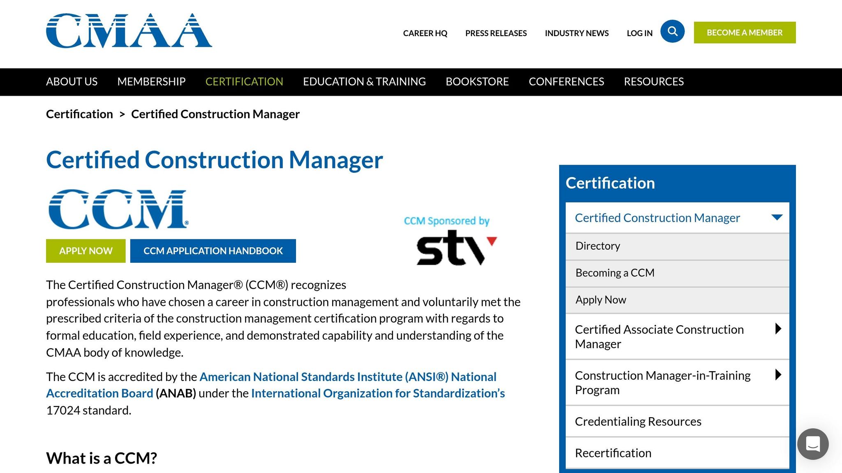Click the 'What is a CCM?' heading
The image size is (842, 473).
pyautogui.click(x=102, y=458)
